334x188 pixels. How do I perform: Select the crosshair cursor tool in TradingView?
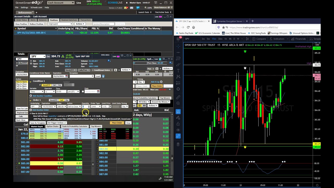pyautogui.click(x=178, y=46)
